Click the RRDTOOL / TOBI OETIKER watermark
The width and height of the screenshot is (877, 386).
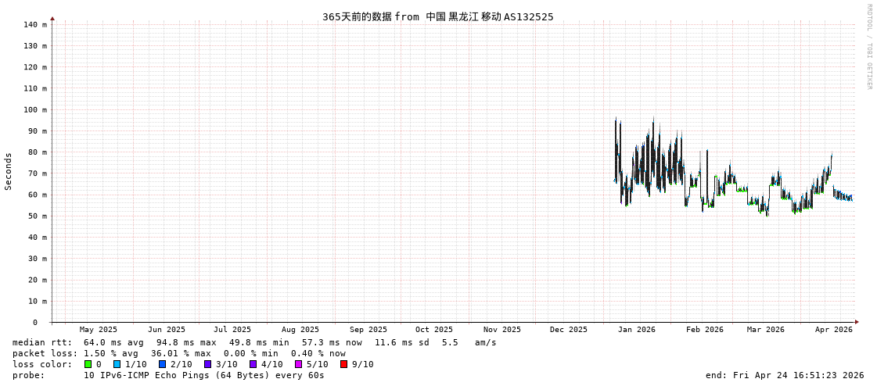pyautogui.click(x=868, y=47)
